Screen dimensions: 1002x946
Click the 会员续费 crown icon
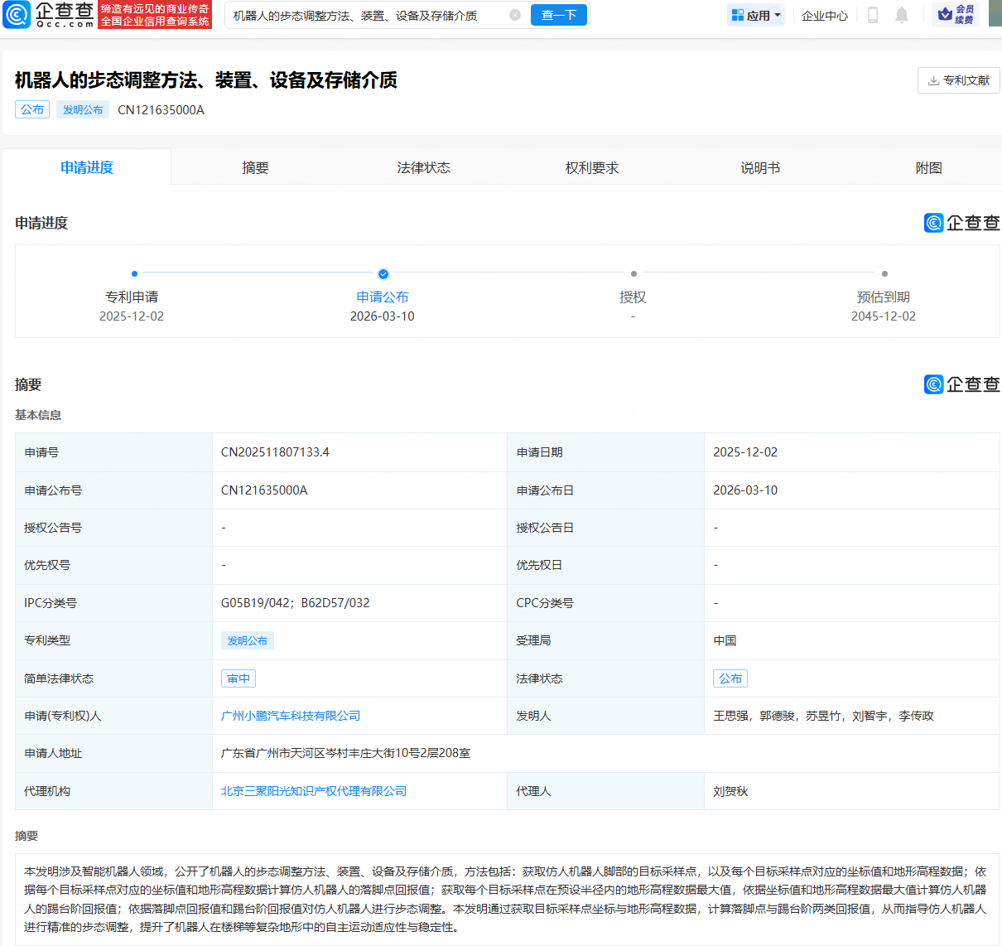tap(943, 14)
